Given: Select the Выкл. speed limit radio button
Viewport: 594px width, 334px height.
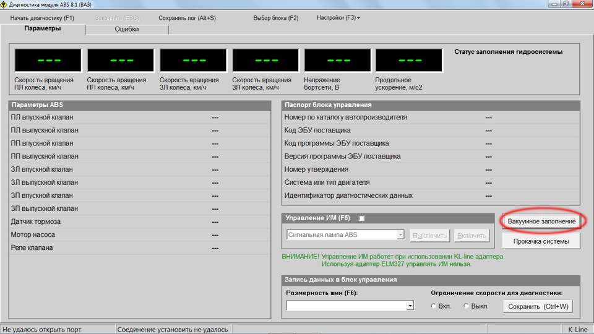Looking at the screenshot, I should [x=467, y=306].
